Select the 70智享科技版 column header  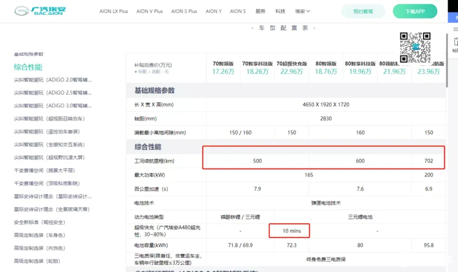tap(257, 64)
